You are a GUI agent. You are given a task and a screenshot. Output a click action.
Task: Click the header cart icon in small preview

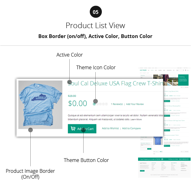(x=185, y=70)
